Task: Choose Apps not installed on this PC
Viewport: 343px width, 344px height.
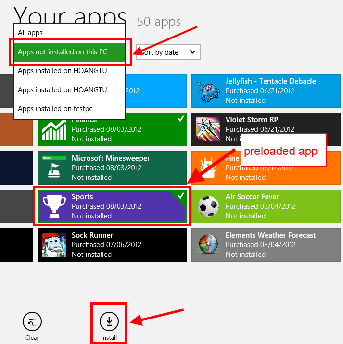Action: coord(69,52)
